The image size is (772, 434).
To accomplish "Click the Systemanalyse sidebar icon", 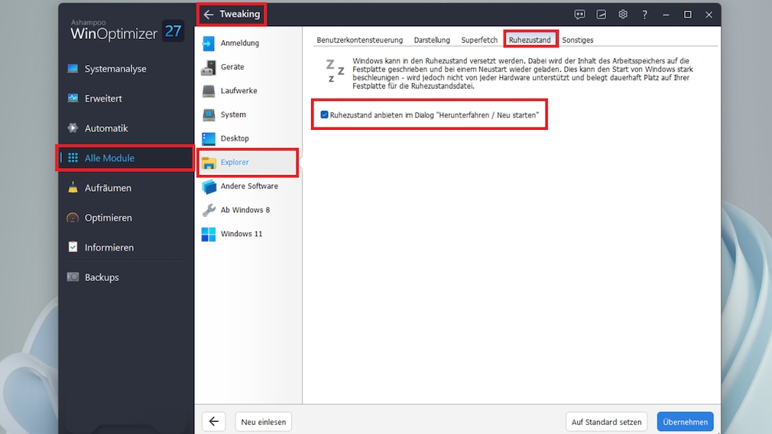I will tap(73, 69).
